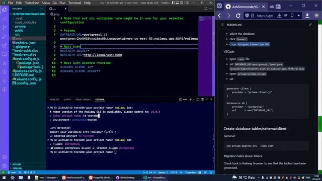The width and height of the screenshot is (322, 181).
Task: Open the Extensions view
Action: click(5, 45)
